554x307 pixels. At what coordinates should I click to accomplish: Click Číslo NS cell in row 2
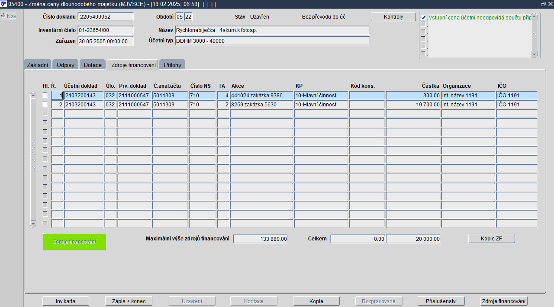(202, 105)
